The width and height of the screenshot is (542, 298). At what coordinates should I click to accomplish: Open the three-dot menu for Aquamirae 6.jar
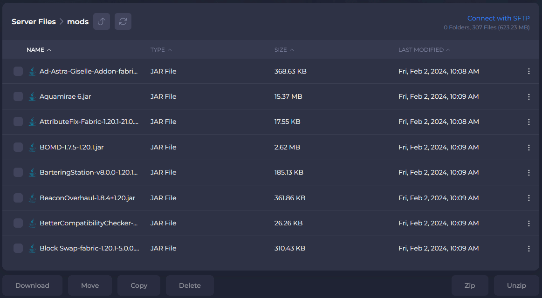[528, 97]
